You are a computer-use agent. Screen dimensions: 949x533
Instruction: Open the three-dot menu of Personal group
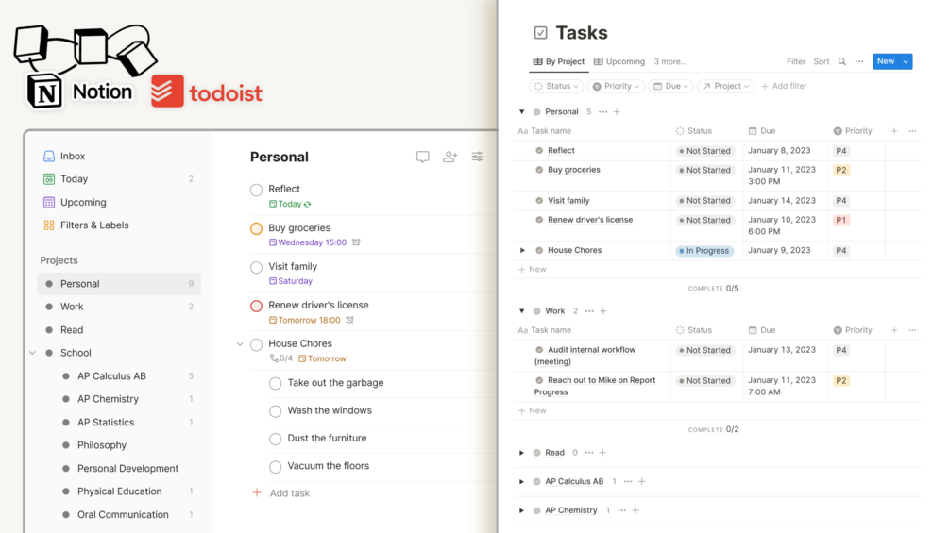[x=602, y=112]
